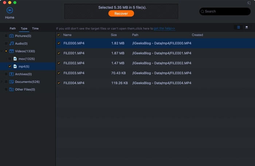Viewport: 255px width, 166px height.
Task: Click the exit icon at top right
Action: coord(249,3)
